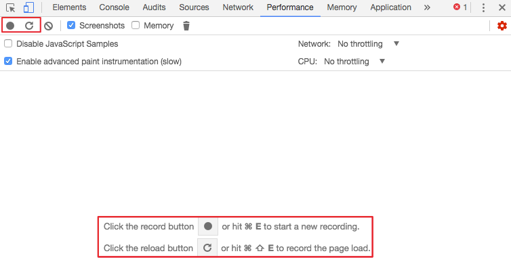Click the trash can collect garbage icon
511x262 pixels.
[x=186, y=26]
